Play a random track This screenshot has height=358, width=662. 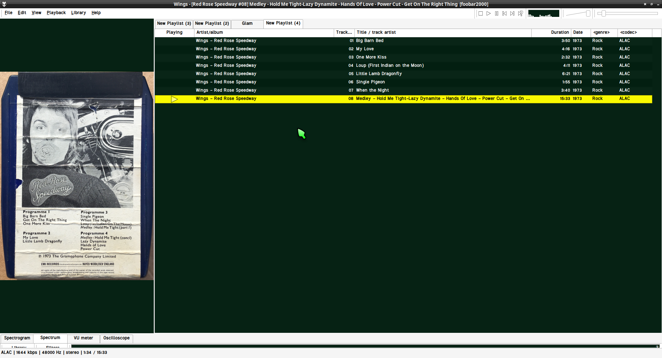point(520,13)
